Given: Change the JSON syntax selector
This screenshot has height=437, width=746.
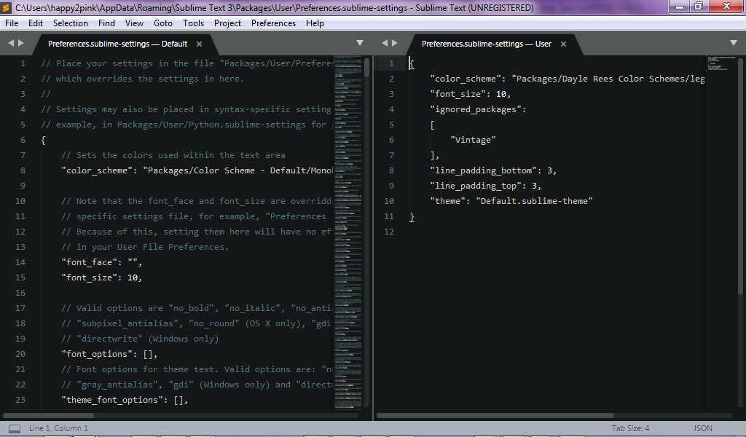Looking at the screenshot, I should pos(703,428).
